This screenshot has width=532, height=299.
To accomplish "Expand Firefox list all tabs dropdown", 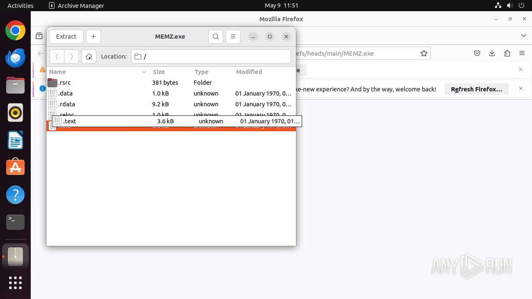I will 524,36.
